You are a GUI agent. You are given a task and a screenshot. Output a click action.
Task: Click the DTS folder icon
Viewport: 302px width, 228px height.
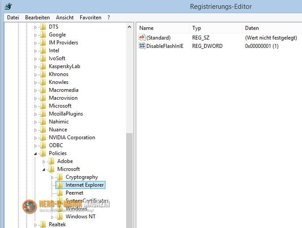(43, 27)
